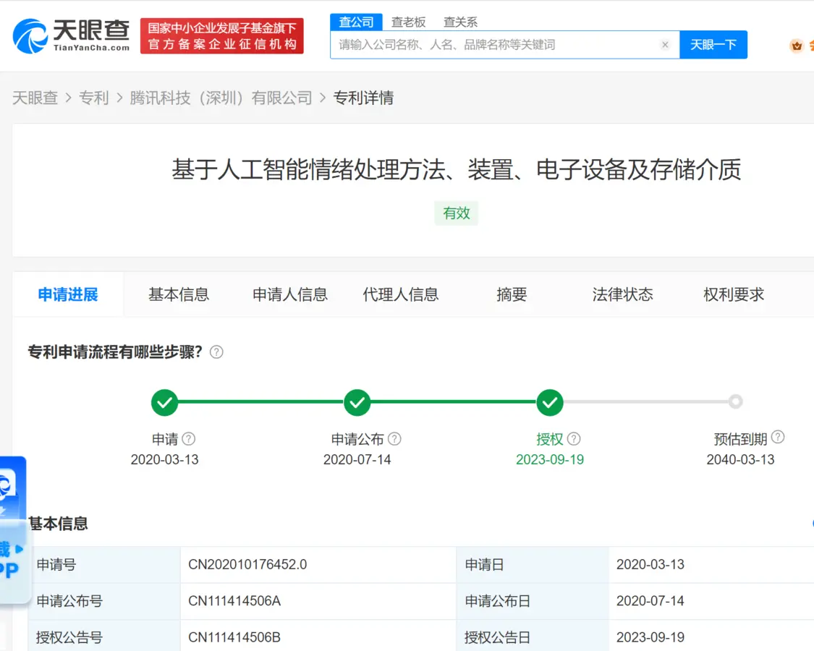Click grant number CN111414506B
This screenshot has height=651, width=814.
(x=234, y=637)
